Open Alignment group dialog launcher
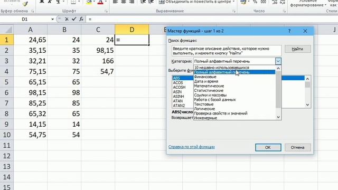Screen dimensions: 338x190 (234, 11)
